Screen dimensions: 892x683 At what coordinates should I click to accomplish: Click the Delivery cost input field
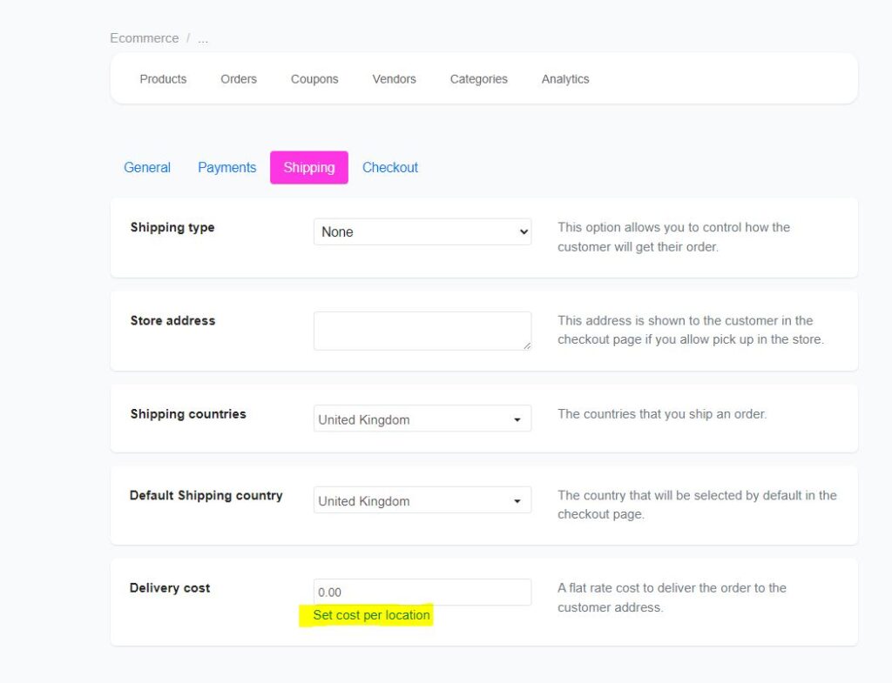point(422,593)
